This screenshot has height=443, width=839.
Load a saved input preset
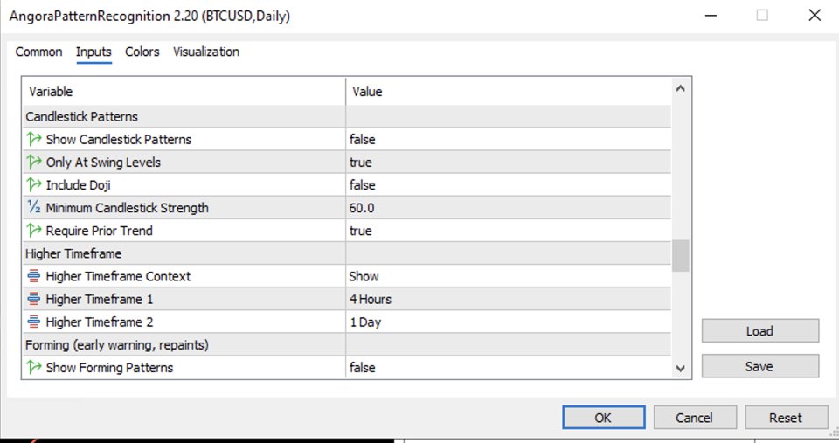pyautogui.click(x=759, y=331)
